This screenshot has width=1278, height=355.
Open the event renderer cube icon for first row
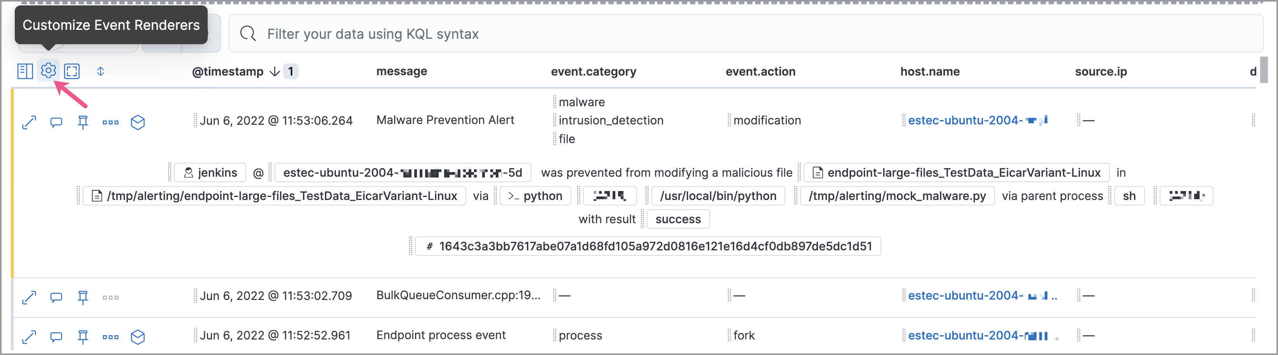tap(137, 122)
